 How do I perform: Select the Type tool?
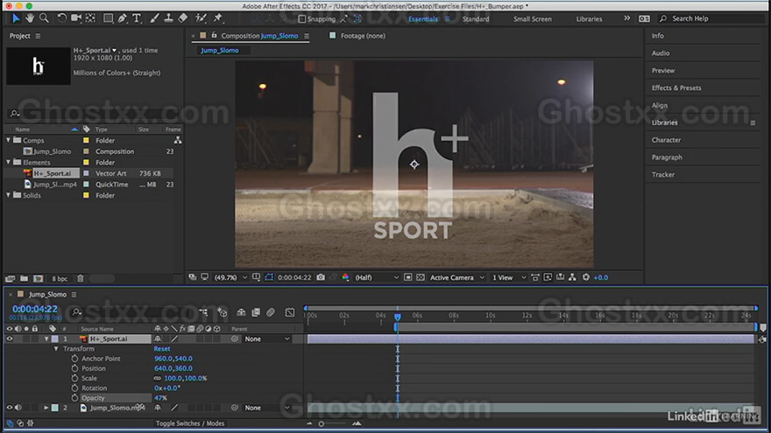coord(137,18)
